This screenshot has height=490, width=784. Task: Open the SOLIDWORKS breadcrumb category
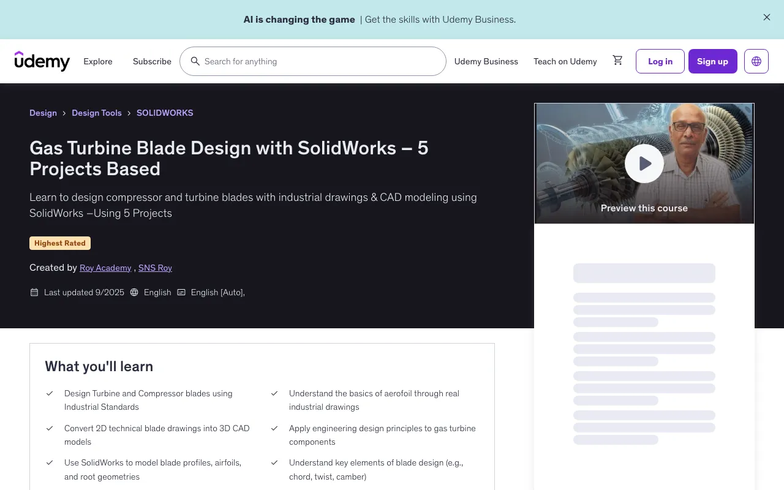click(165, 113)
